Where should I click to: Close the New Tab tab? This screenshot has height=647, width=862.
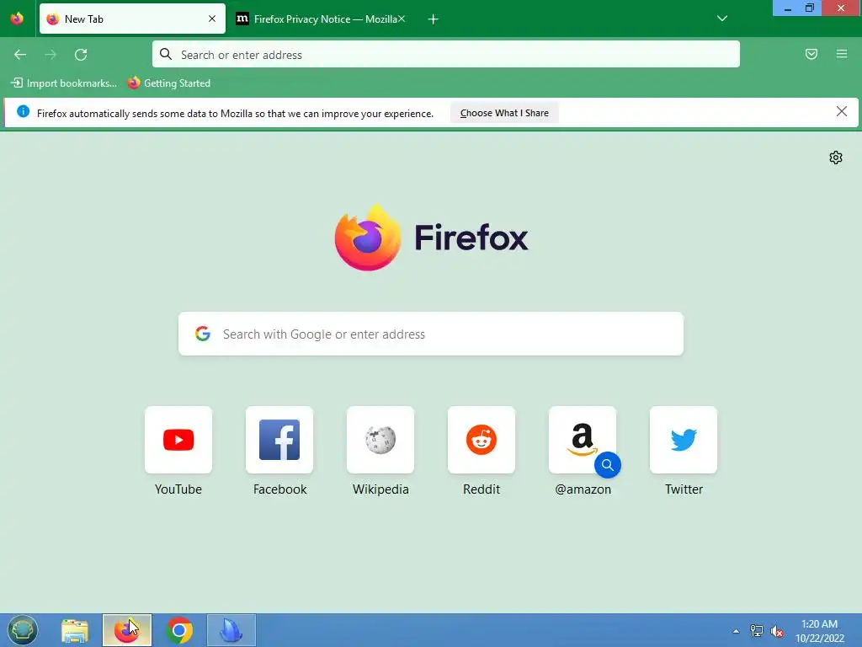[x=212, y=19]
